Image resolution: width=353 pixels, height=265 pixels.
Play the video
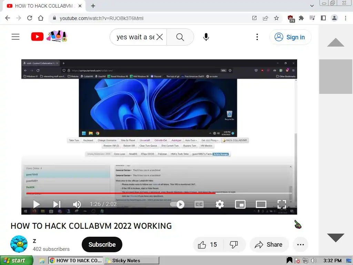tap(36, 204)
